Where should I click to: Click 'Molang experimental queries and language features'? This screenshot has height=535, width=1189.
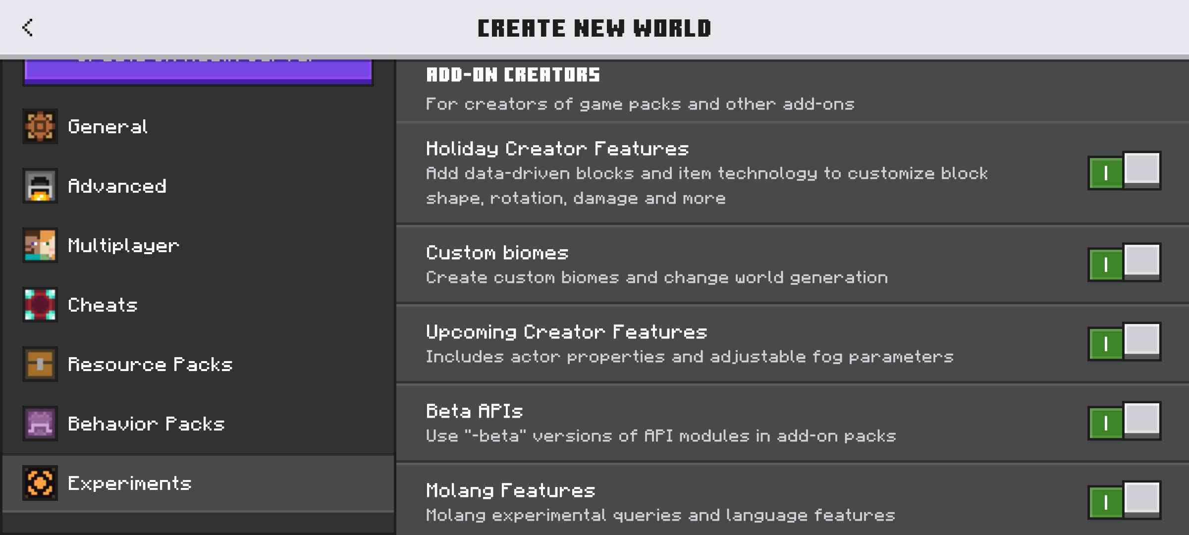(660, 515)
